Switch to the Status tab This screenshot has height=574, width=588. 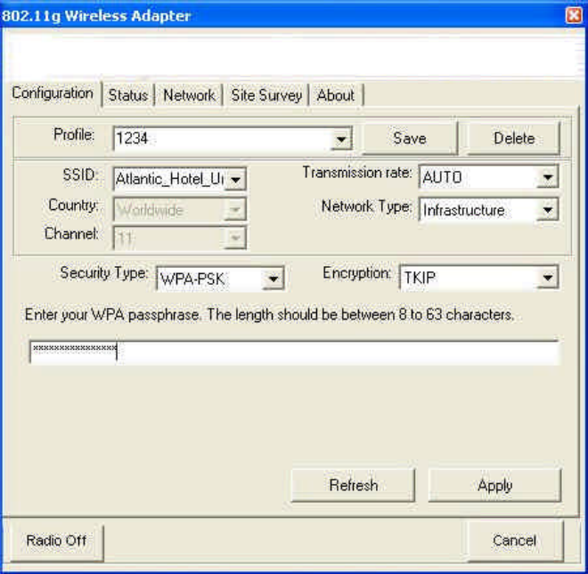click(x=128, y=95)
